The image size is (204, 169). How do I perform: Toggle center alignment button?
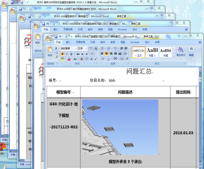point(107,54)
